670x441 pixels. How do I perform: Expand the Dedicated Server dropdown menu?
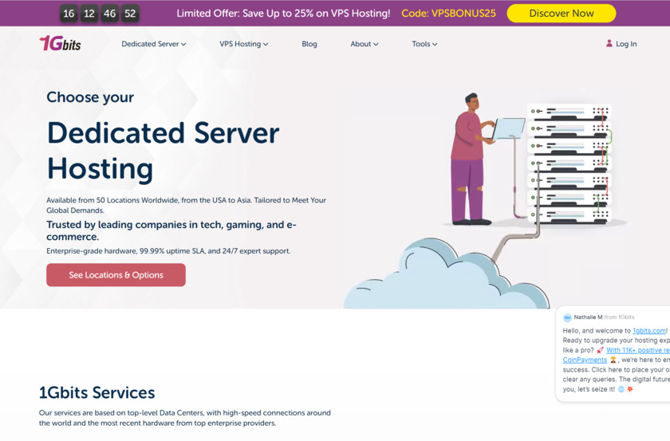[153, 44]
